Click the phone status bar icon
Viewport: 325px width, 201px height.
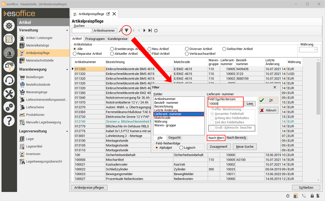click(x=304, y=196)
